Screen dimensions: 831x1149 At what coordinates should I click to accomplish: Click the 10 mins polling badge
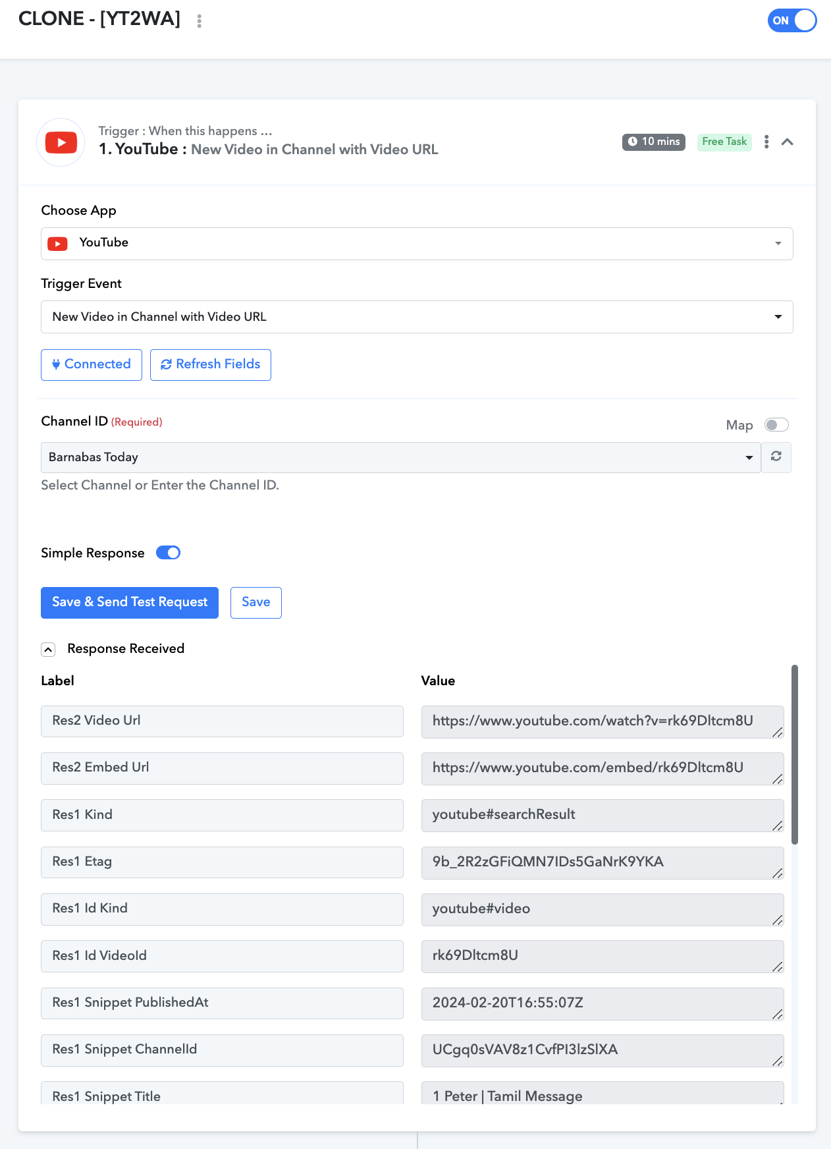[x=654, y=142]
